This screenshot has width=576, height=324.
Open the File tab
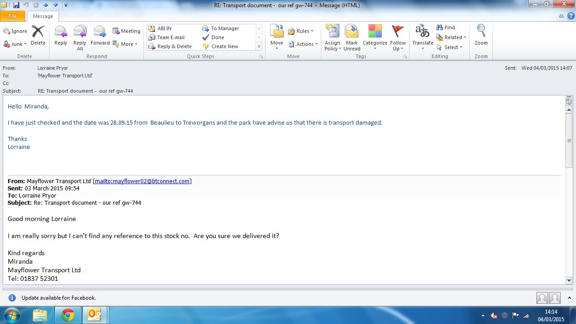click(13, 16)
